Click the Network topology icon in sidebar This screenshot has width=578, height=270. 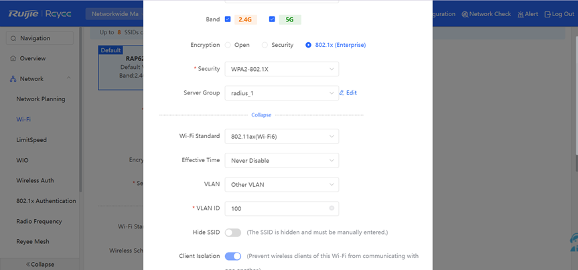point(13,79)
